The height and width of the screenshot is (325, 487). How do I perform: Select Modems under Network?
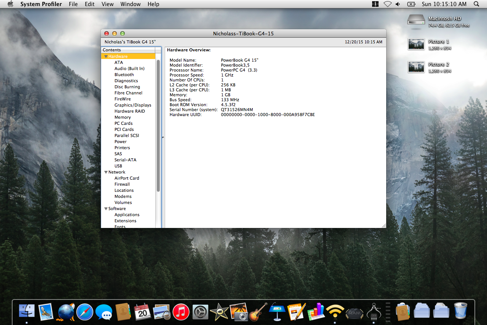123,196
